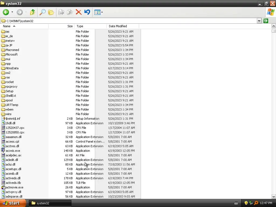
Task: Select the Microsoft folder name
Action: [x=12, y=54]
